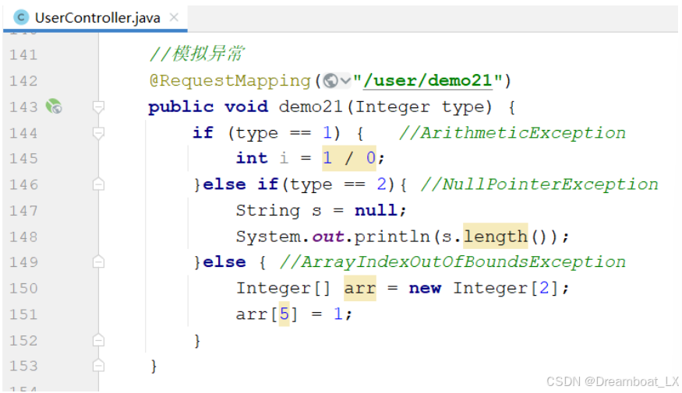
Task: Click the Java class icon on tab
Action: [x=21, y=18]
